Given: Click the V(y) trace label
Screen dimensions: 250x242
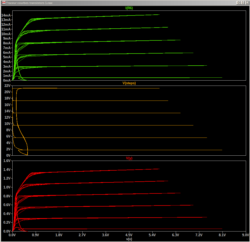Looking at the screenshot, I should pyautogui.click(x=129, y=158).
